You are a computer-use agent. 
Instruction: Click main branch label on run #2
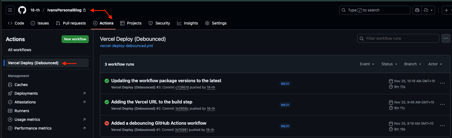tap(285, 105)
